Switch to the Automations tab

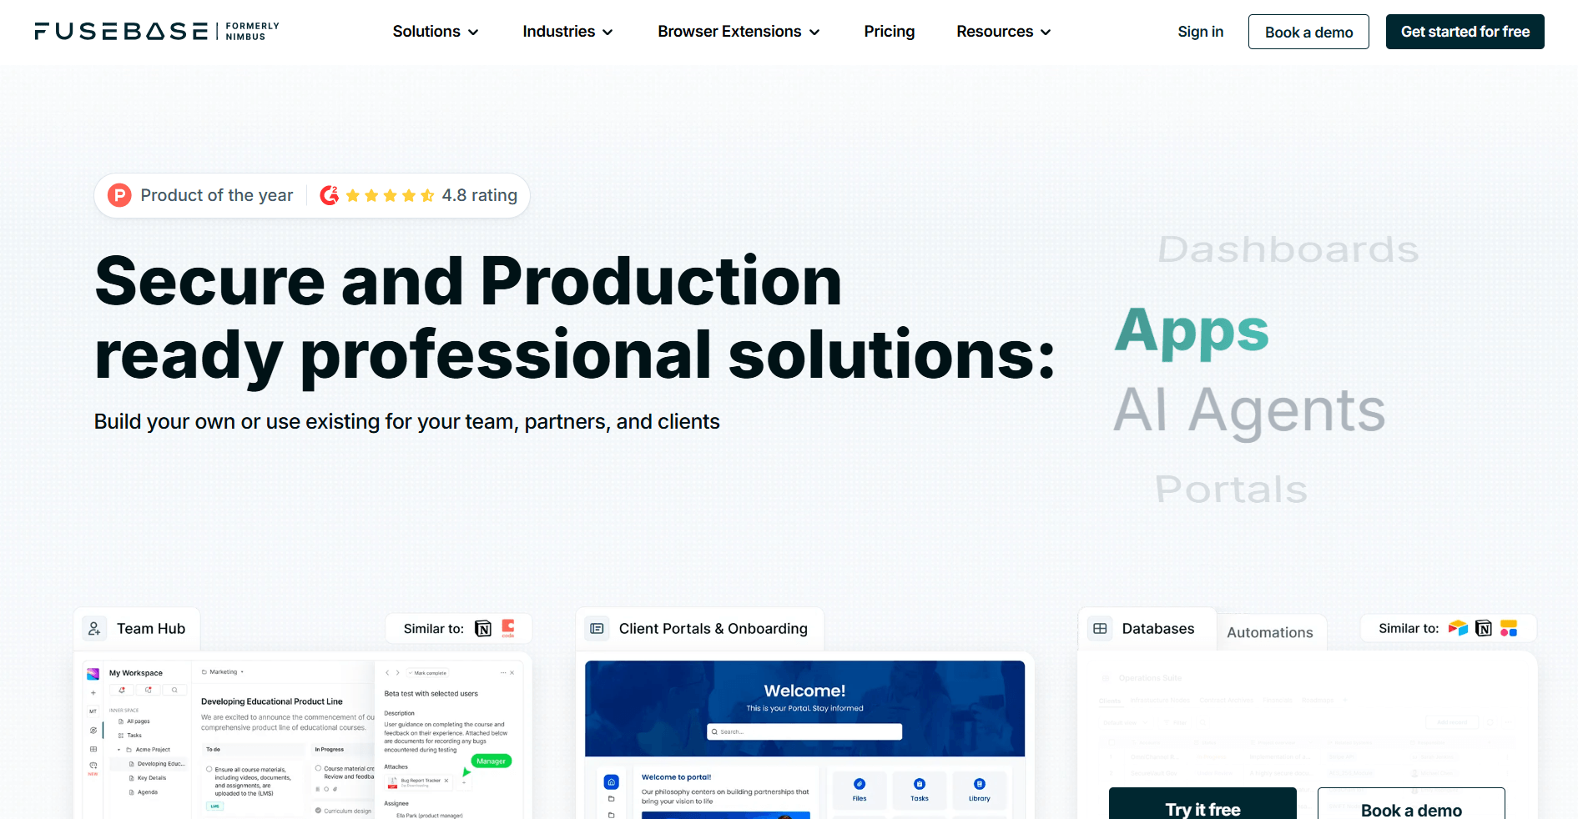click(1269, 632)
